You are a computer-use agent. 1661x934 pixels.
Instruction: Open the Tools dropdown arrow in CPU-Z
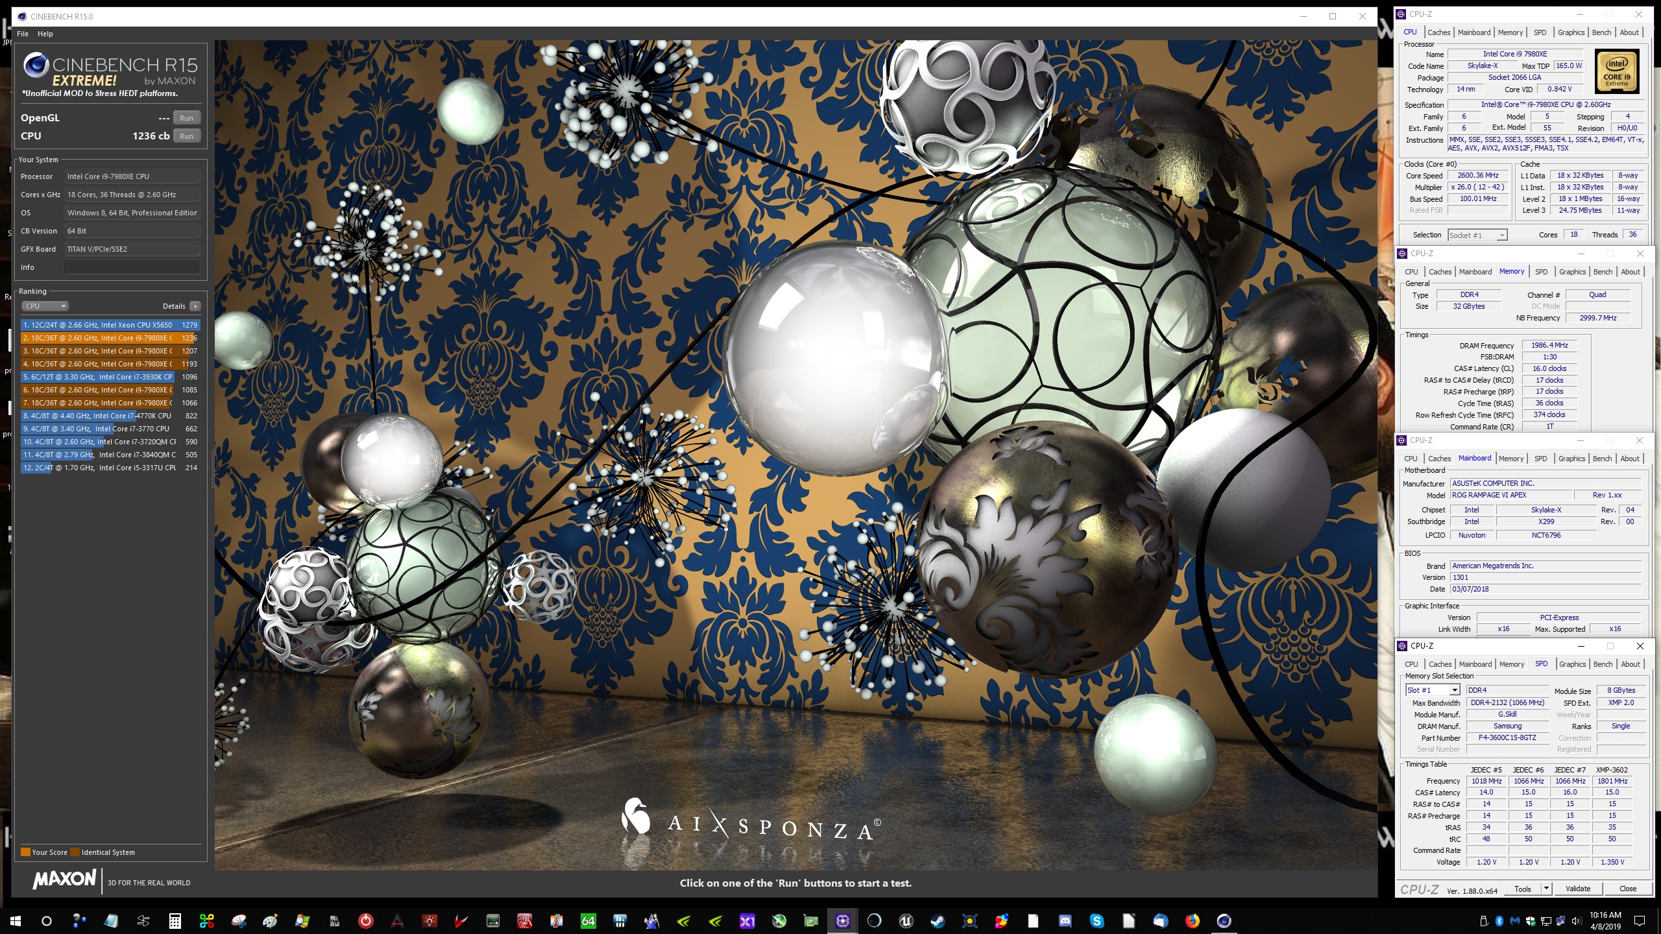[x=1546, y=889]
